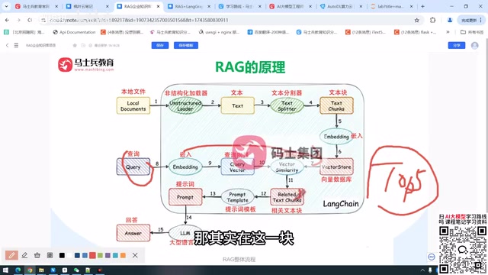Open the Chrome update menu button
The height and width of the screenshot is (275, 488).
(x=471, y=20)
